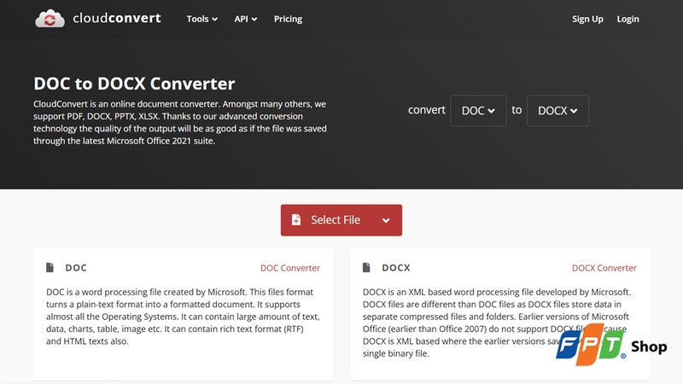Click the DOC card title text
The height and width of the screenshot is (384, 683).
pyautogui.click(x=76, y=268)
